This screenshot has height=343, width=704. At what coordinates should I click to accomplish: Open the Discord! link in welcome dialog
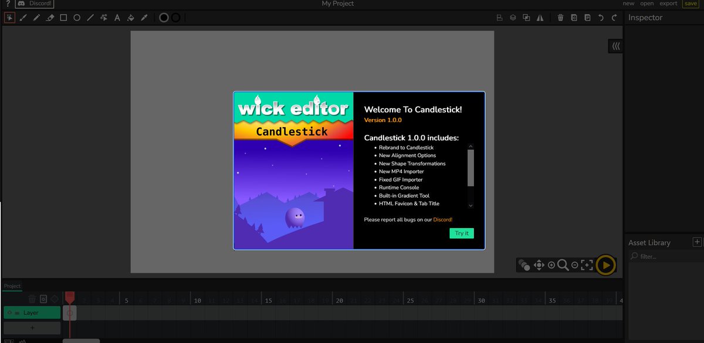443,220
